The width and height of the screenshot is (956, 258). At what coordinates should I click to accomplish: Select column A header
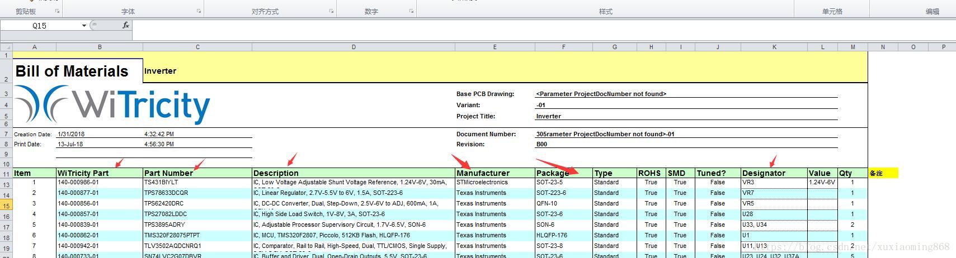35,47
